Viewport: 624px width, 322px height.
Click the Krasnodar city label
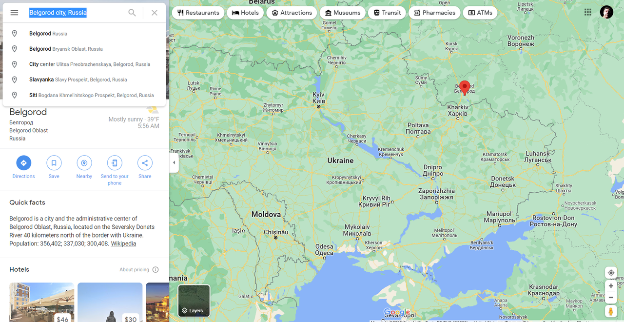pos(543,290)
